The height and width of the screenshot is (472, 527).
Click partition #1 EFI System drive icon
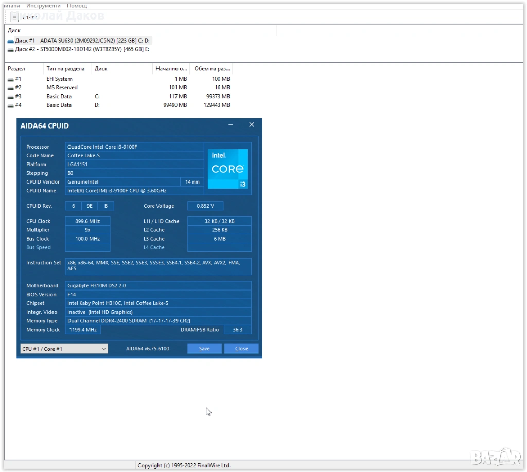11,79
